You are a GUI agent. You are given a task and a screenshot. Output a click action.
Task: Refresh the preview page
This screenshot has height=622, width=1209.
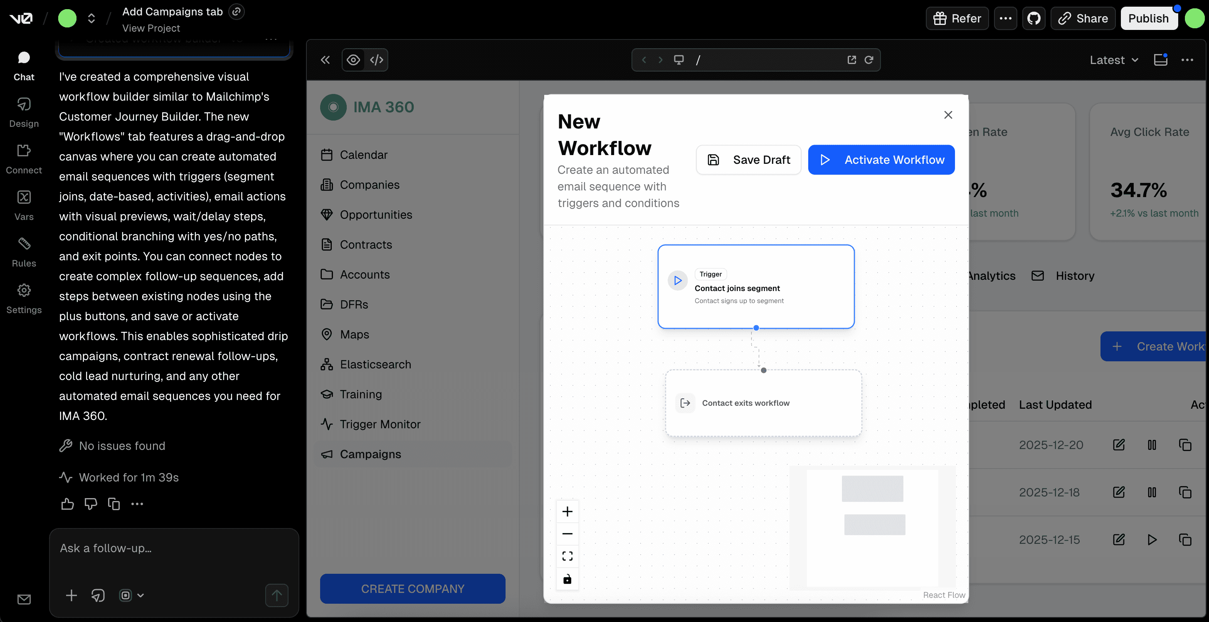tap(869, 59)
